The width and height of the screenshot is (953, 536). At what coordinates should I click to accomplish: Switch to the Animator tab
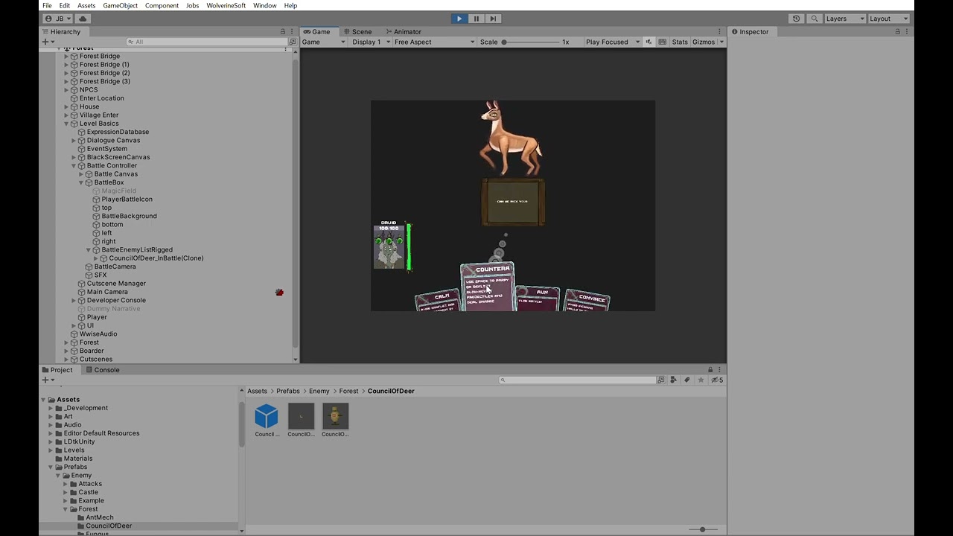click(402, 32)
